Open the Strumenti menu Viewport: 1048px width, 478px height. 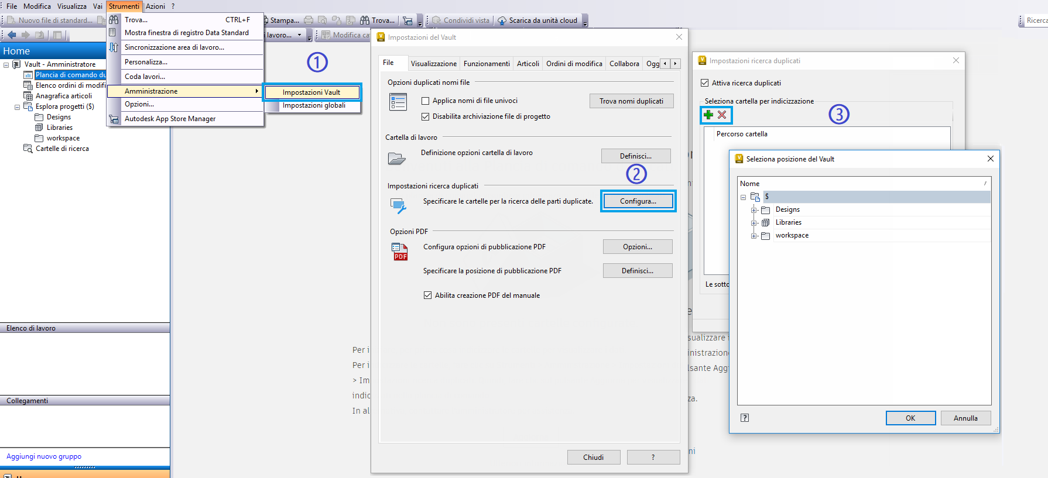pyautogui.click(x=124, y=6)
